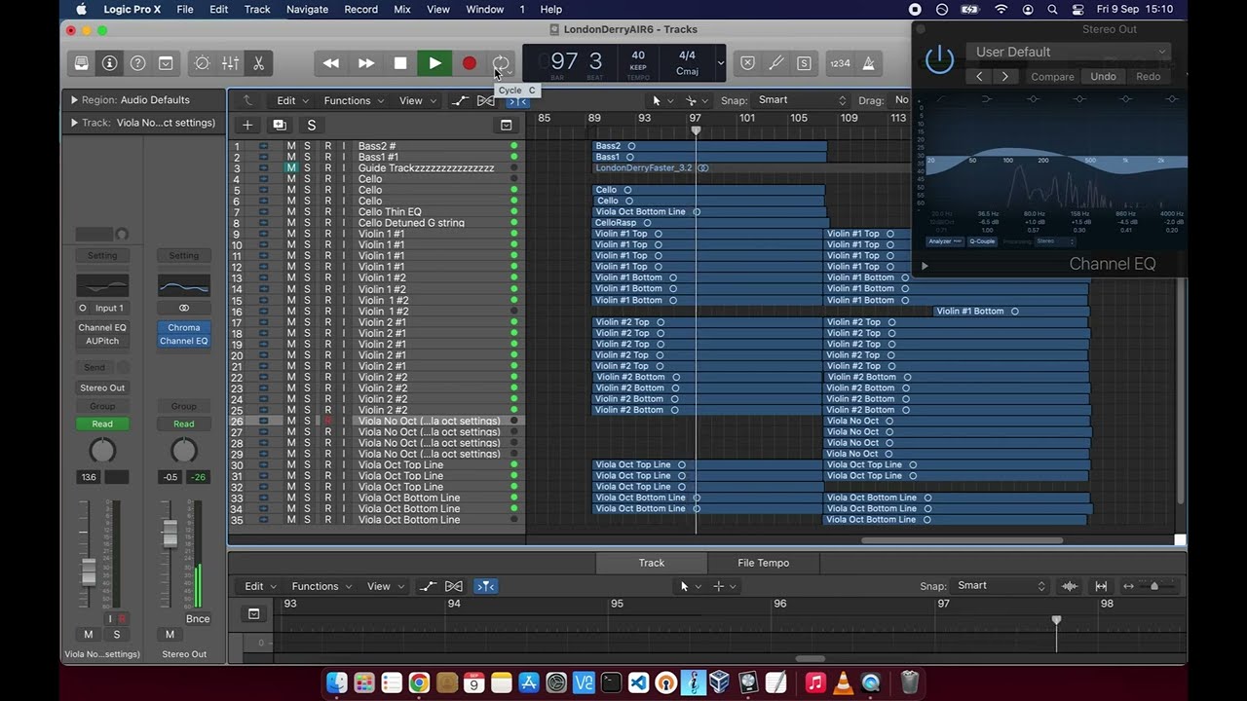Click the Bnce bounce button

(198, 619)
